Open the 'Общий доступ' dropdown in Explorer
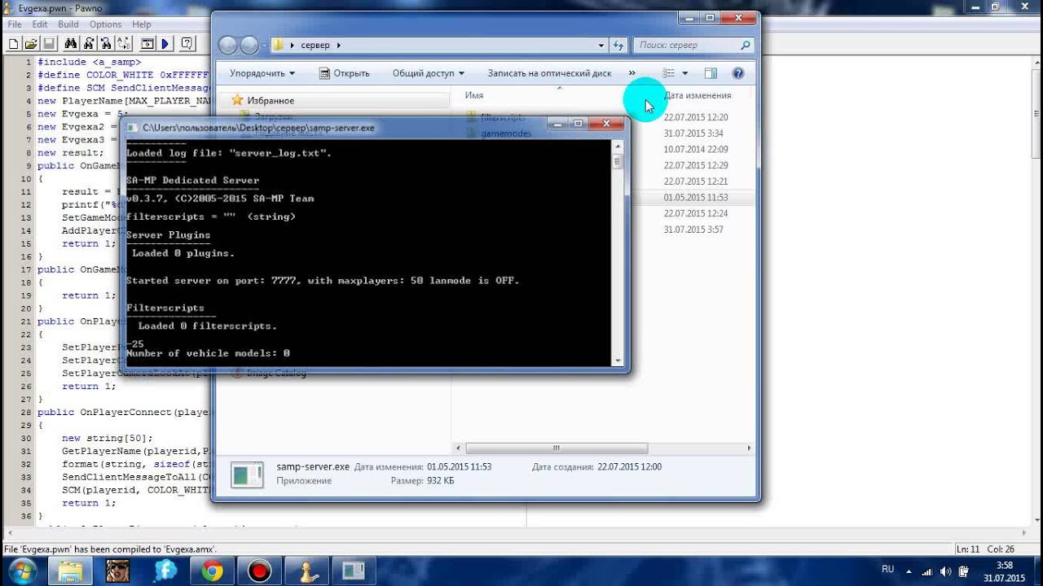 tap(428, 73)
